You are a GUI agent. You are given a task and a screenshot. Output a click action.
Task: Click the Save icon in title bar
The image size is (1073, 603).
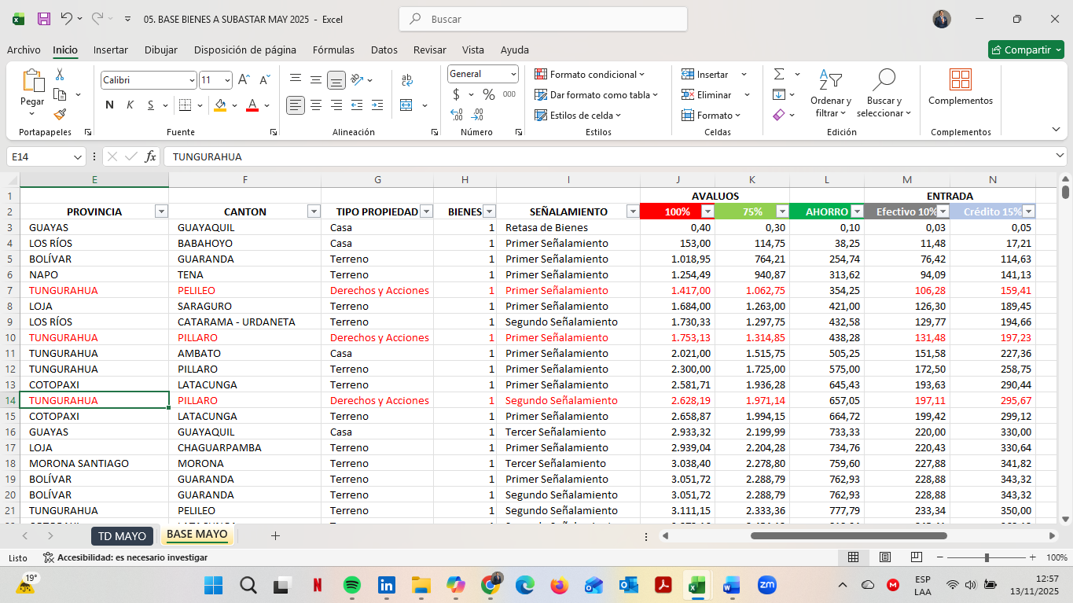(x=44, y=19)
